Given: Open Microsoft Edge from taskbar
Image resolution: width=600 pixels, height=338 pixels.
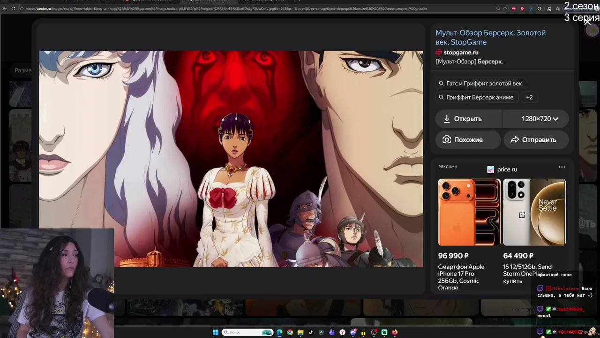Looking at the screenshot, I should [279, 332].
